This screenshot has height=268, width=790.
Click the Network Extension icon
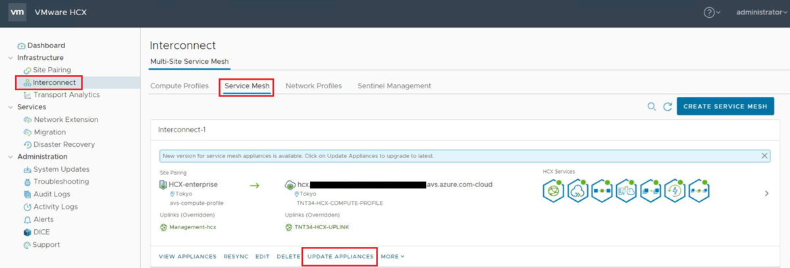(x=27, y=120)
